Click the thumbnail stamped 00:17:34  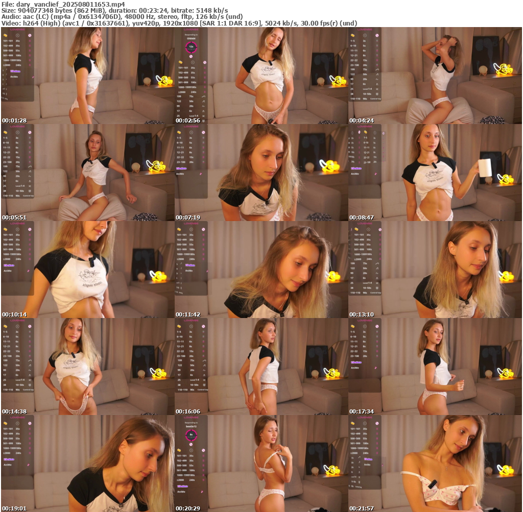click(x=435, y=367)
